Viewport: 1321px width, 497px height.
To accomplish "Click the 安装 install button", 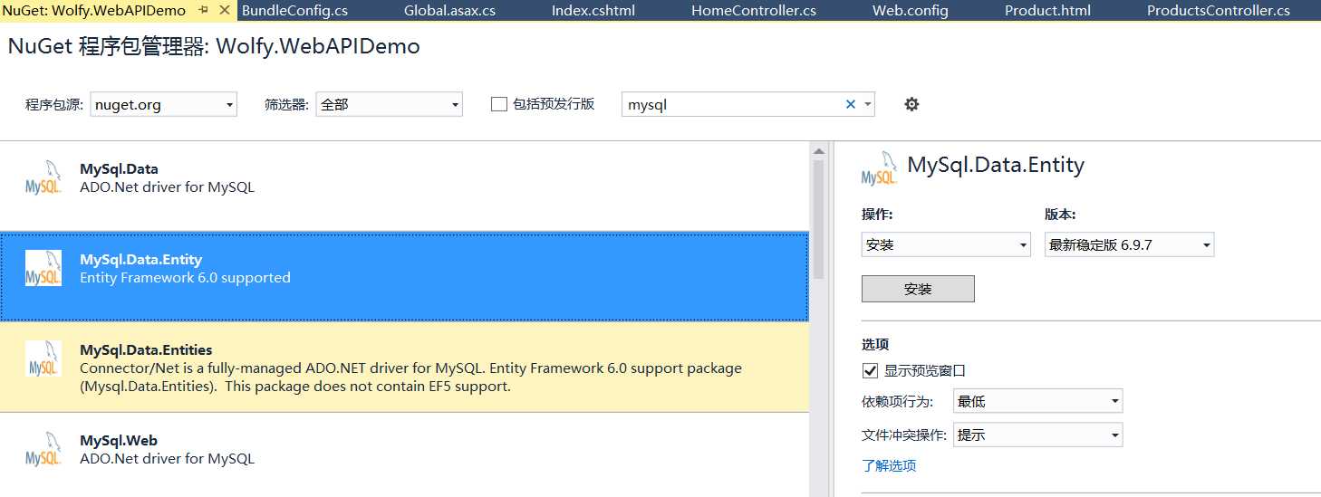I will [x=918, y=289].
